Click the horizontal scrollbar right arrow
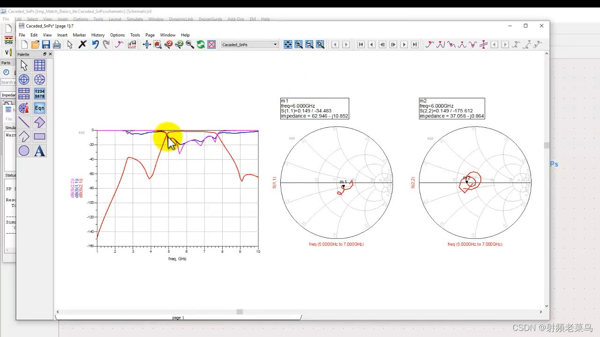The image size is (600, 337). pyautogui.click(x=540, y=312)
